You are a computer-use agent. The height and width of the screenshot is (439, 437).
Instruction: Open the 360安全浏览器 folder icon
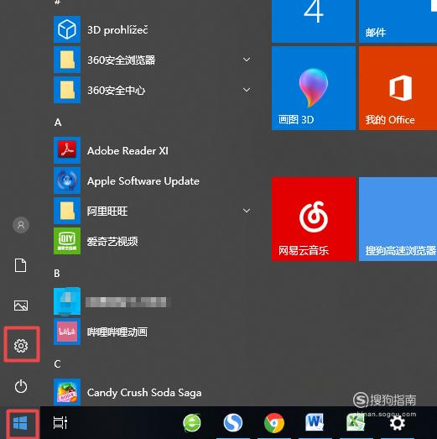[x=67, y=60]
